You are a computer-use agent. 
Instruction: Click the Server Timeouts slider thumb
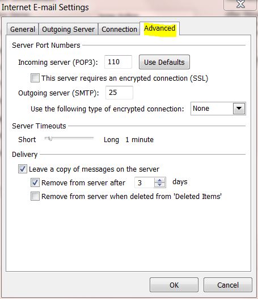[x=50, y=139]
